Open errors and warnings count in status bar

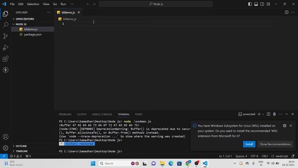click(x=16, y=156)
